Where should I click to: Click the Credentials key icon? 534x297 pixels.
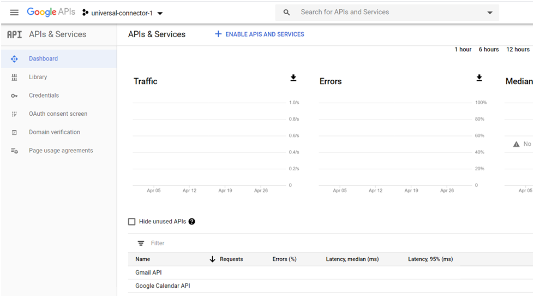pyautogui.click(x=14, y=96)
